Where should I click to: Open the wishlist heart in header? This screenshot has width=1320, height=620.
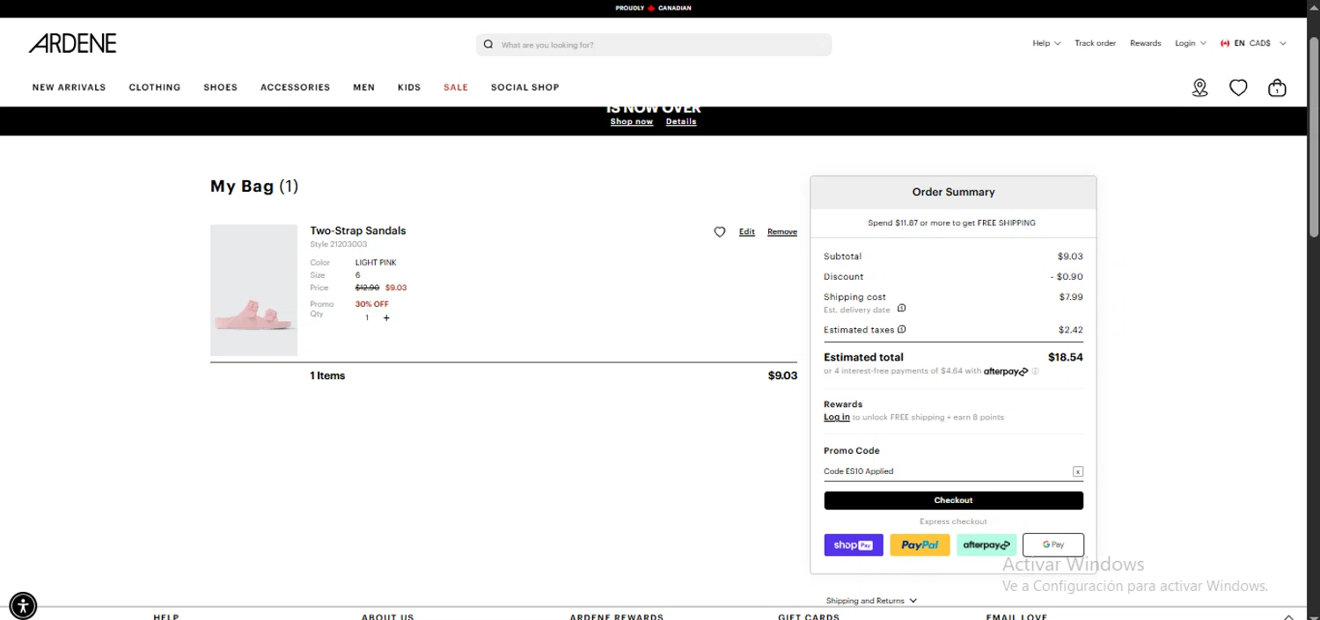(1238, 87)
